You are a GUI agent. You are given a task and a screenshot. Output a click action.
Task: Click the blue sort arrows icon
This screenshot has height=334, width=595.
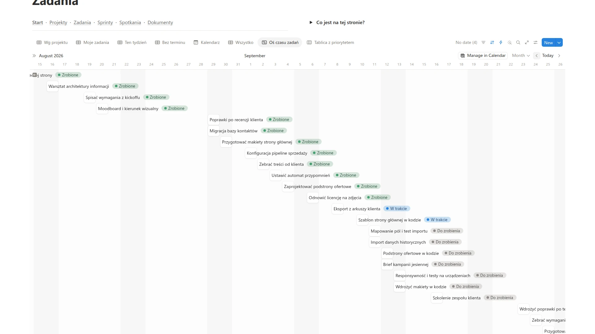pos(492,42)
